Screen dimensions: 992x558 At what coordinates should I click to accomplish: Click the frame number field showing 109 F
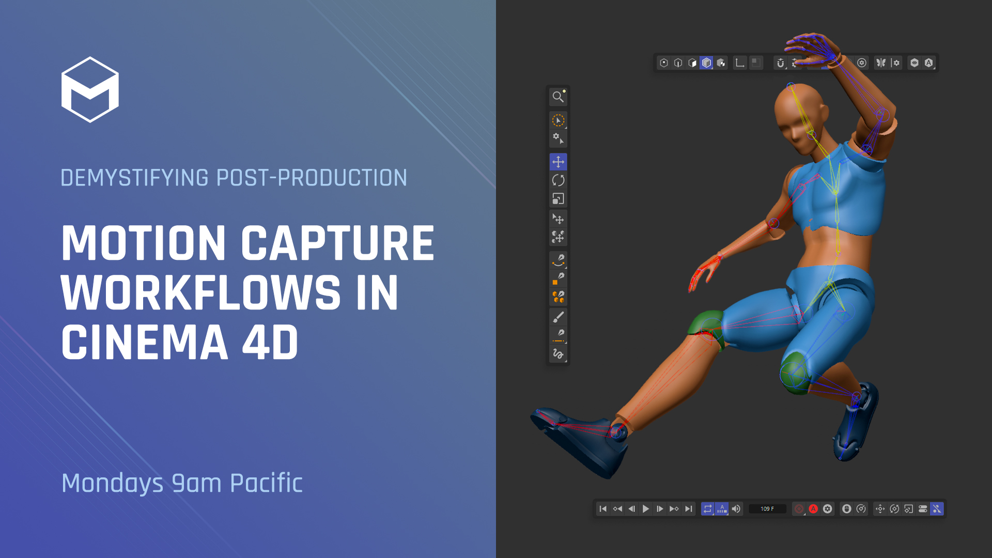pyautogui.click(x=767, y=508)
